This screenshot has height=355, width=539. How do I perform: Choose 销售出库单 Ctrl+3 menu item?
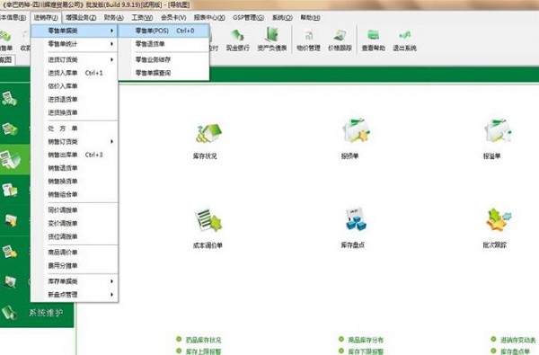pos(75,155)
